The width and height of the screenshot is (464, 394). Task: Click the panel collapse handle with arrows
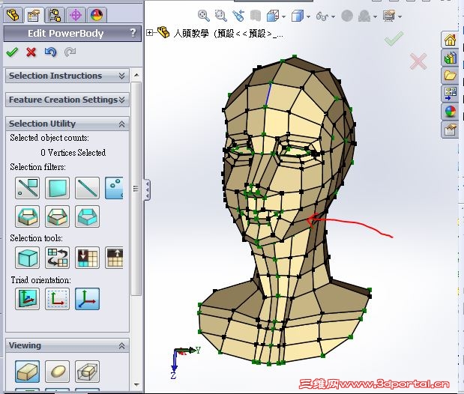147,190
